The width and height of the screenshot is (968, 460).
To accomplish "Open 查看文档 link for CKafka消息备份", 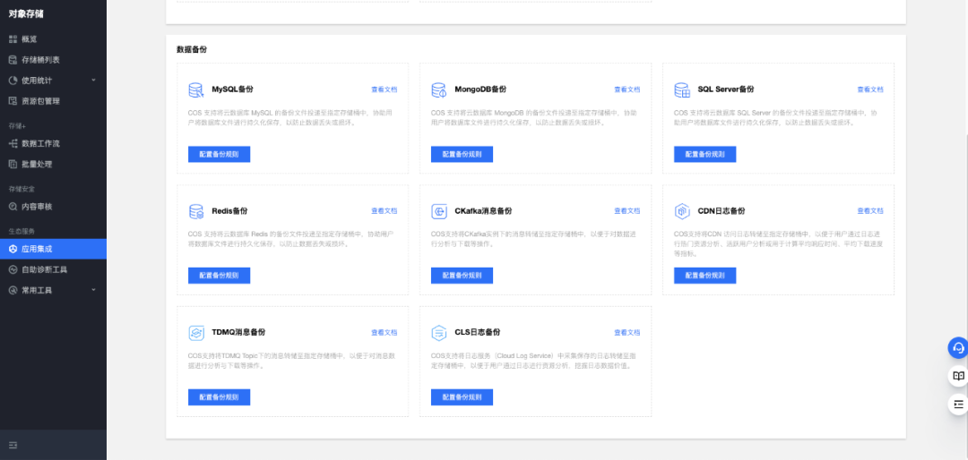I will pyautogui.click(x=627, y=211).
